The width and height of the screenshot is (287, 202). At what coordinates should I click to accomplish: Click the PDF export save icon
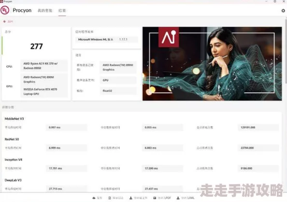(155, 198)
